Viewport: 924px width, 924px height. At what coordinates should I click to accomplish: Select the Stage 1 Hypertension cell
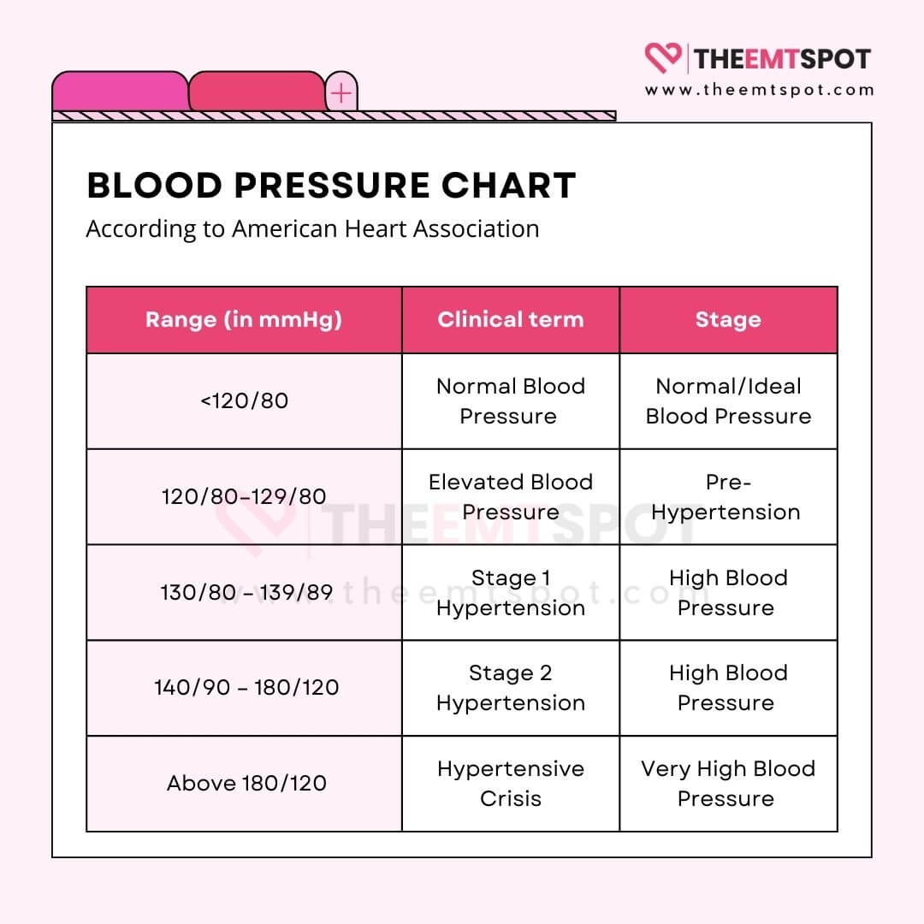coord(511,593)
